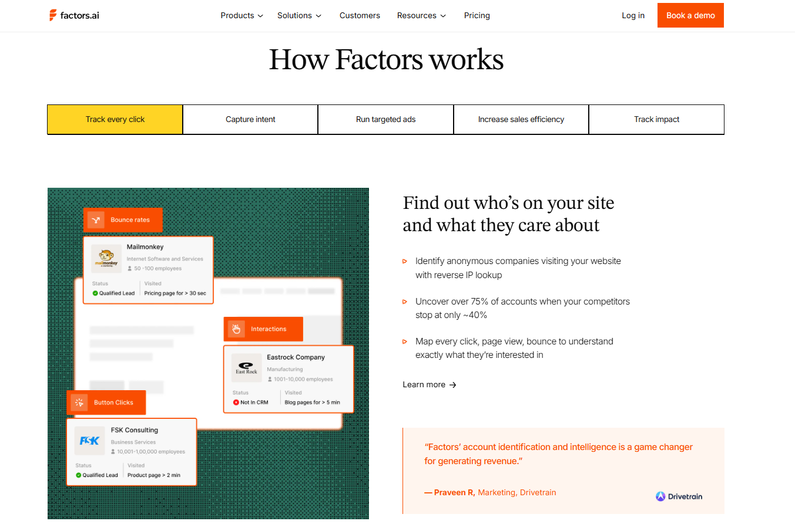Screen dimensions: 795x531
Task: Select the Button Clicks icon
Action: pyautogui.click(x=79, y=403)
